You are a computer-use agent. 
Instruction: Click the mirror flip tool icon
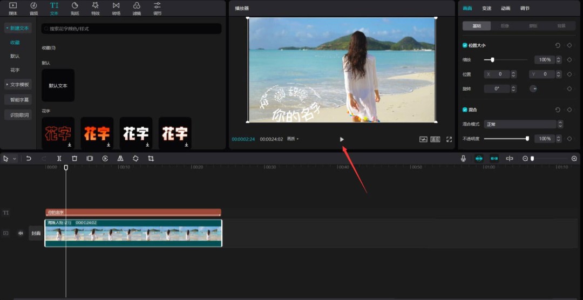(120, 159)
